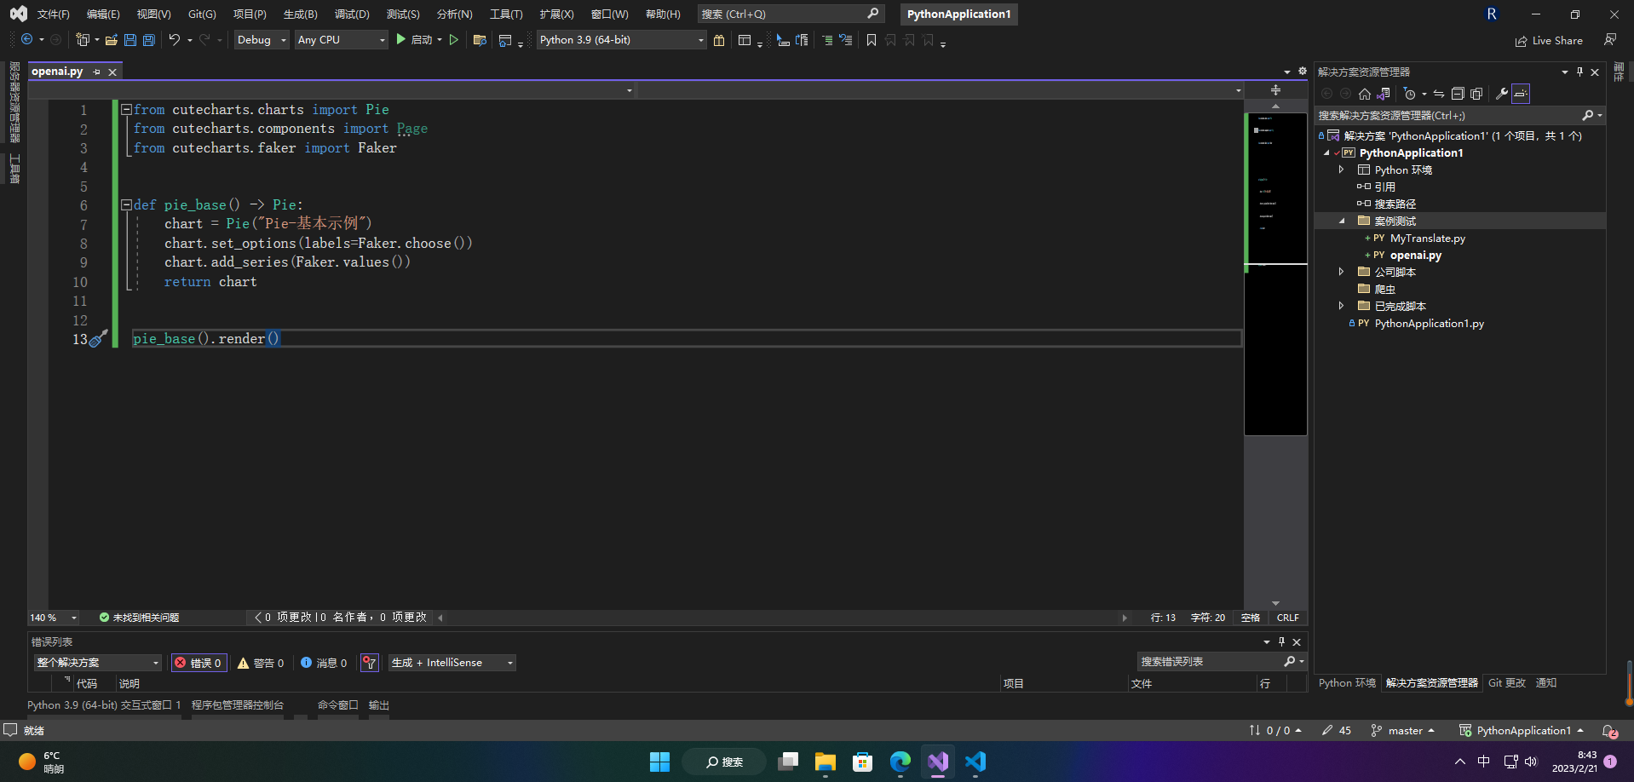Click the Start Without Debugging outline arrow
The height and width of the screenshot is (782, 1634).
coord(454,40)
